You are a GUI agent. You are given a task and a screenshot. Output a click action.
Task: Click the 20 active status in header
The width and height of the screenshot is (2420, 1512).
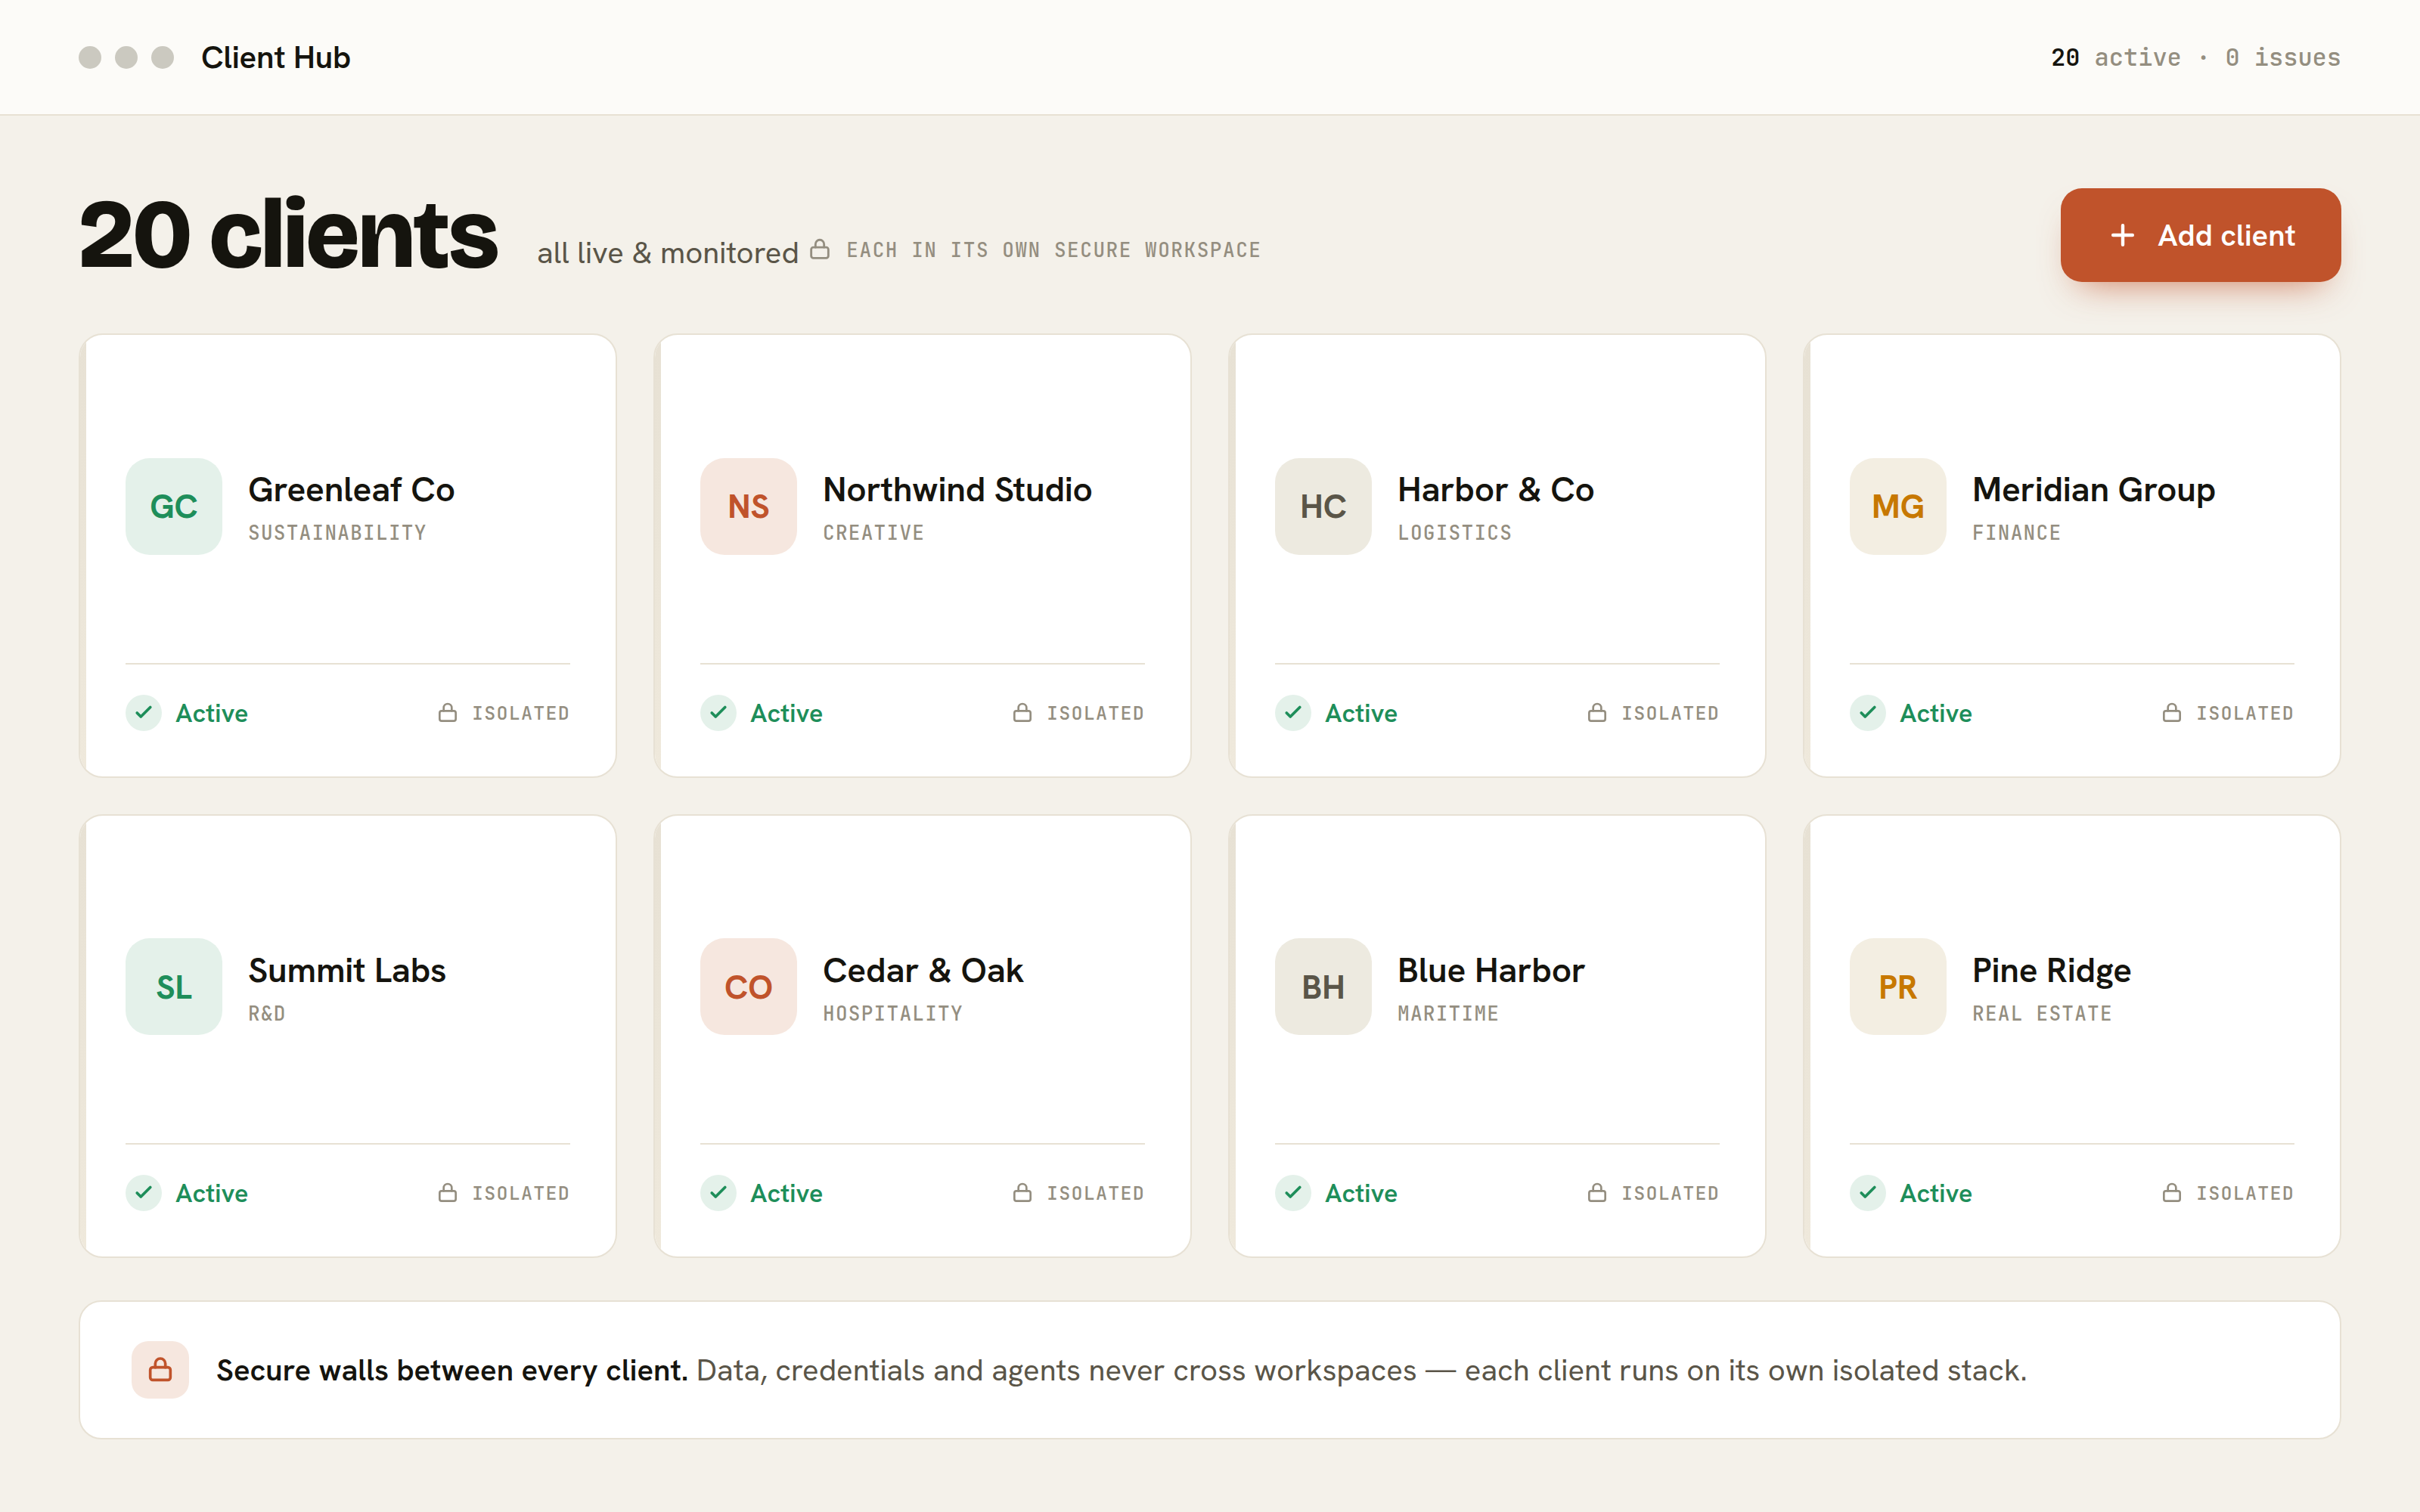tap(2115, 57)
